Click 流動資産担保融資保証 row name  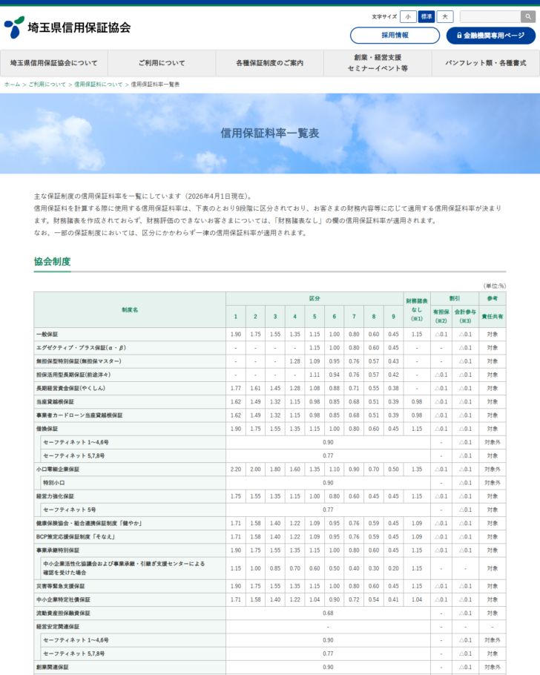63,613
